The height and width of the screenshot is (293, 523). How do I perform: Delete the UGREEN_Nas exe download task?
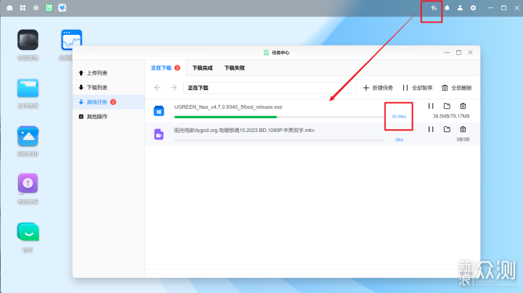coord(463,106)
